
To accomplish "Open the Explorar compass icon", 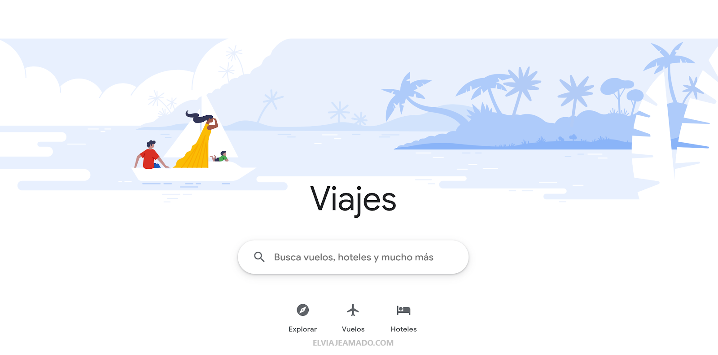I will tap(303, 310).
